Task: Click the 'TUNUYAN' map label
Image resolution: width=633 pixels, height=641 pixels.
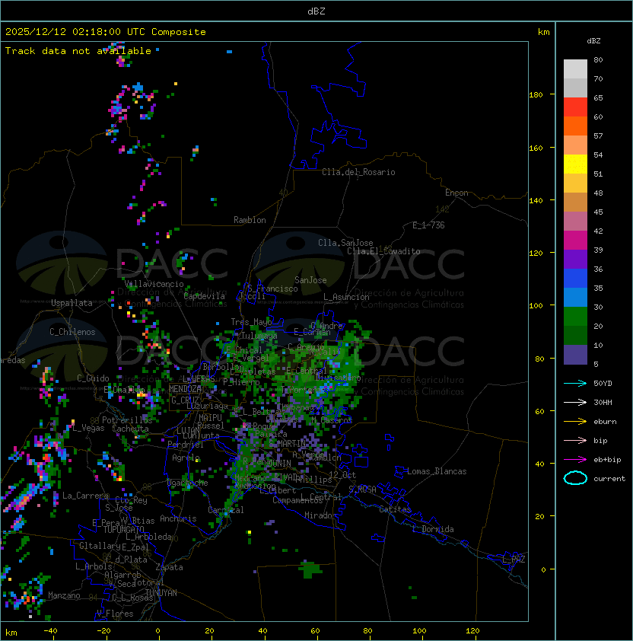Action: click(161, 593)
